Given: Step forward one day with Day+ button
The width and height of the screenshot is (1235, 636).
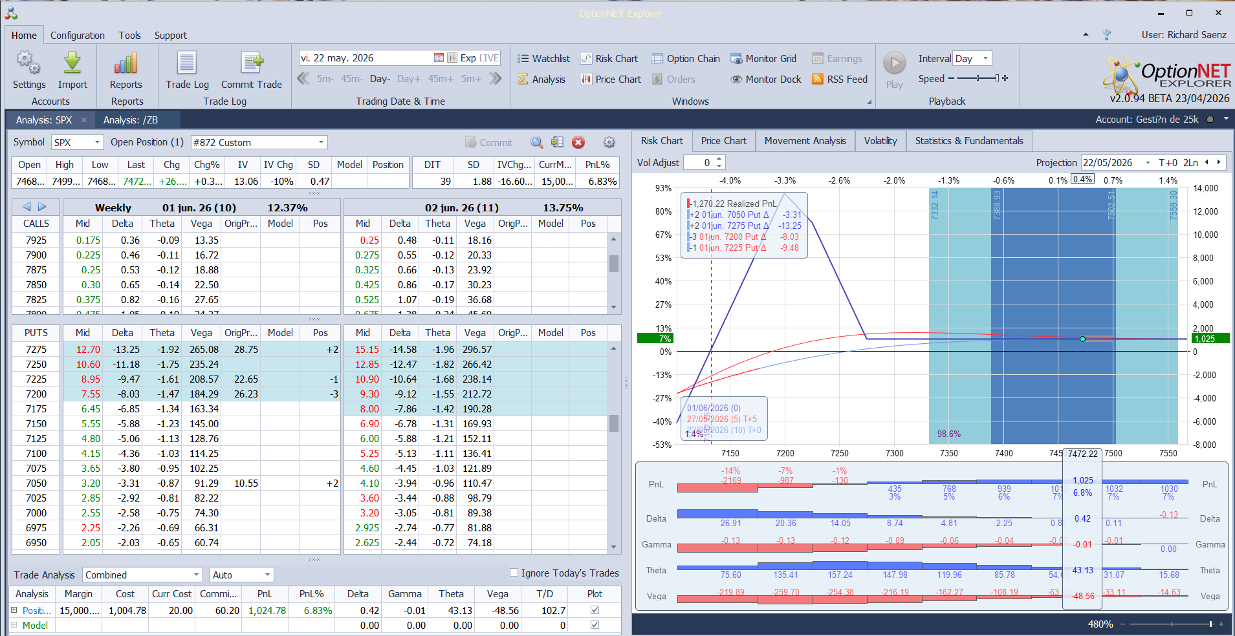Looking at the screenshot, I should click(x=409, y=79).
